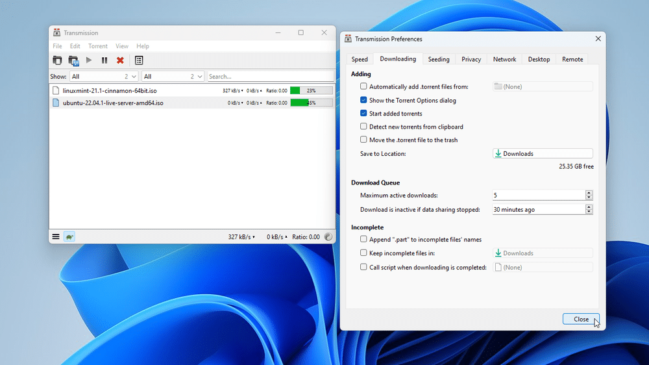Click the statistics icon next to Ratio
The width and height of the screenshot is (649, 365).
(x=328, y=237)
